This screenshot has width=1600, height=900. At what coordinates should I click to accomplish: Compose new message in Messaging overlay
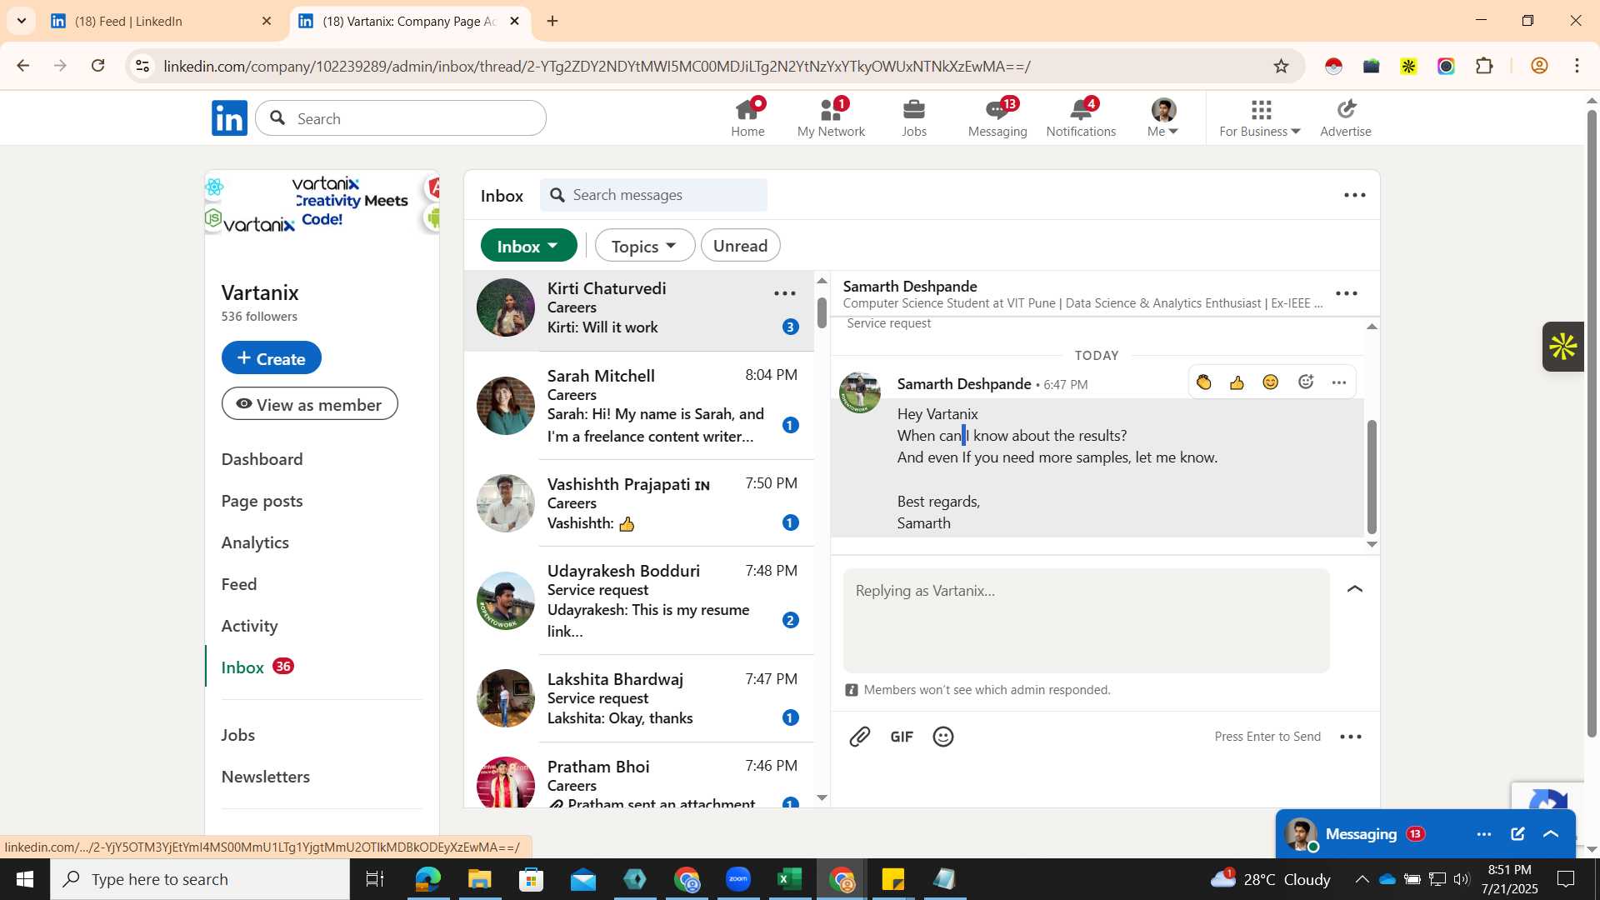coord(1517,834)
